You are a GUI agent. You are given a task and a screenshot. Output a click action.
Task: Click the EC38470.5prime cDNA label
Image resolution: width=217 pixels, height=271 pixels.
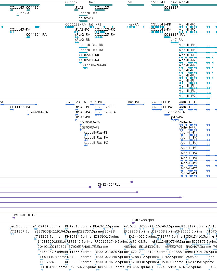54,267
